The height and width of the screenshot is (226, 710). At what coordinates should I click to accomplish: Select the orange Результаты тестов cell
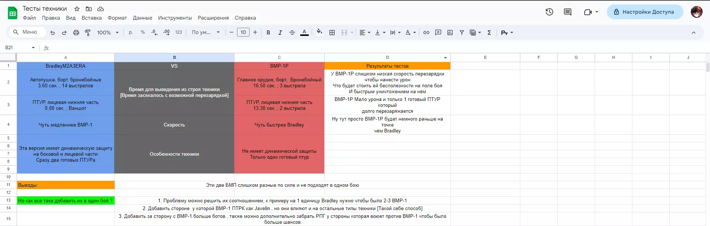pyautogui.click(x=388, y=66)
